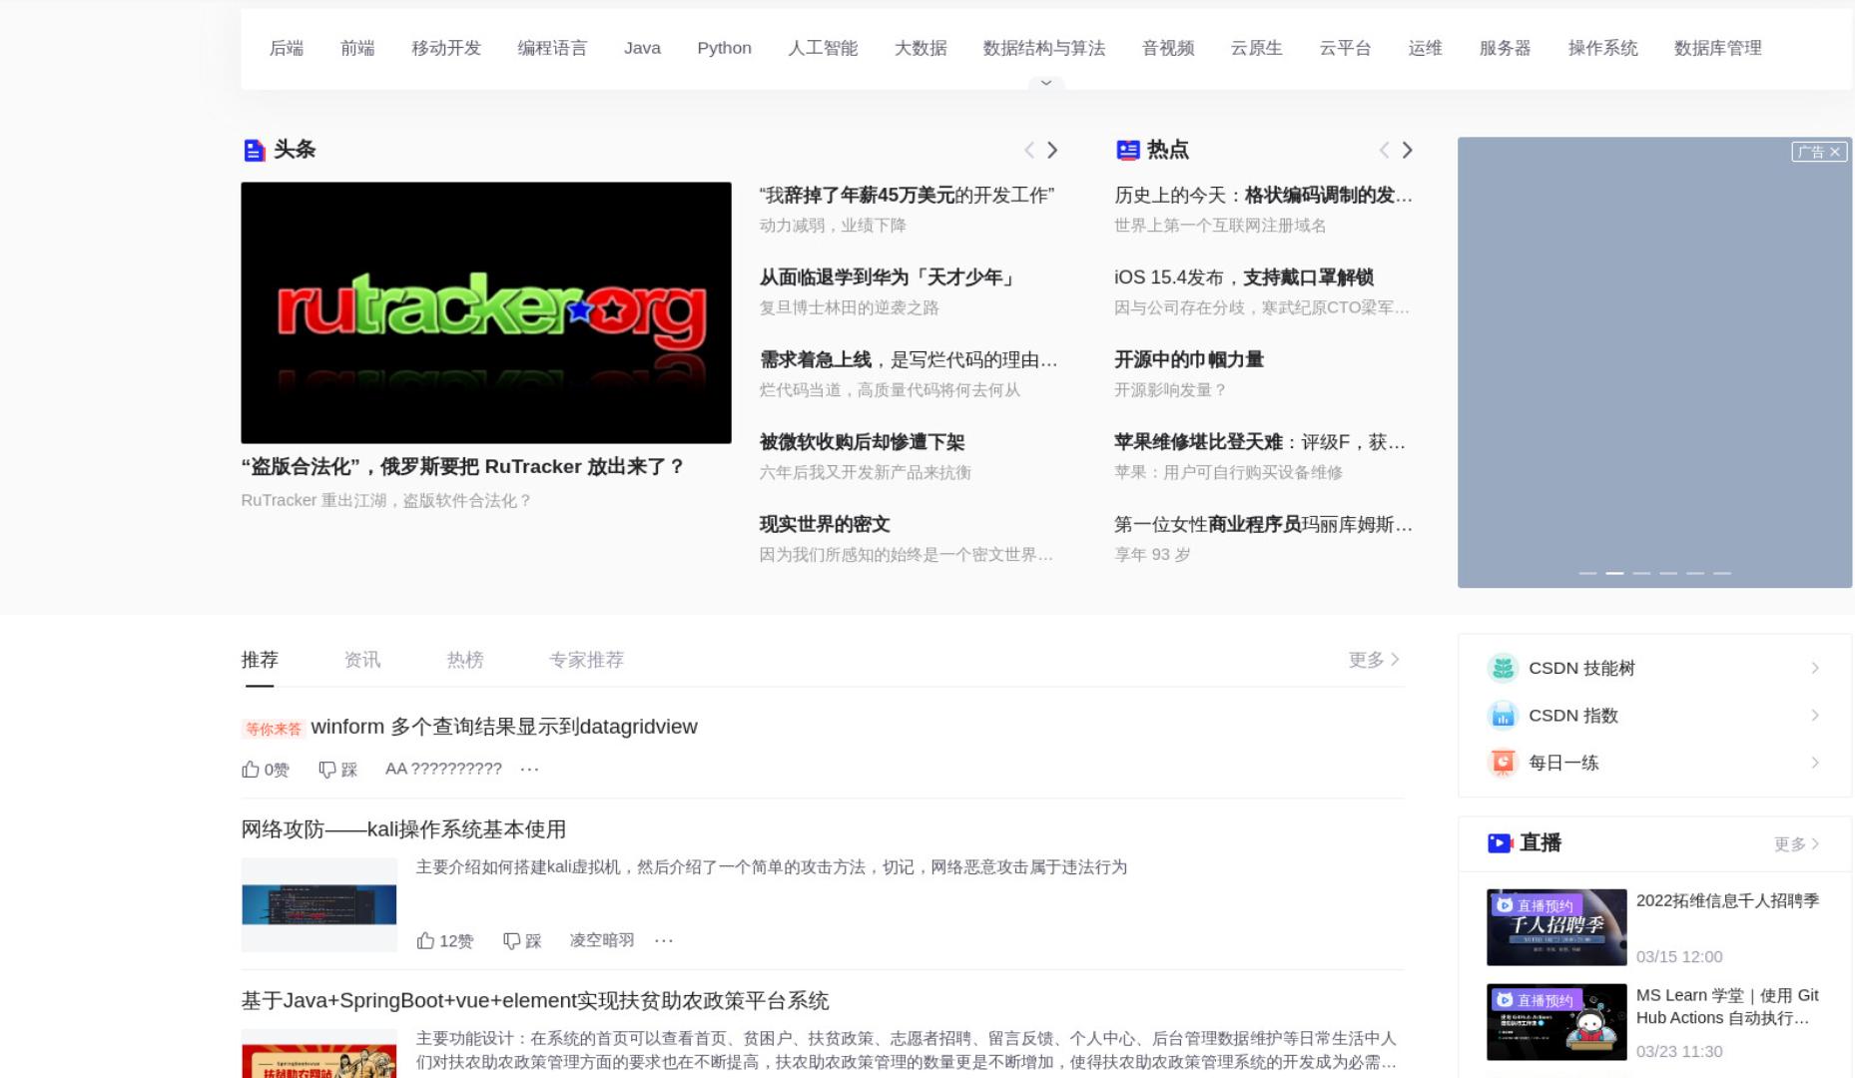Open 更多 in the recommendation tabs
The width and height of the screenshot is (1855, 1078).
(x=1375, y=660)
